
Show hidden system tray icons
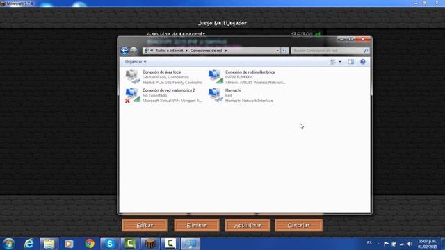point(378,244)
